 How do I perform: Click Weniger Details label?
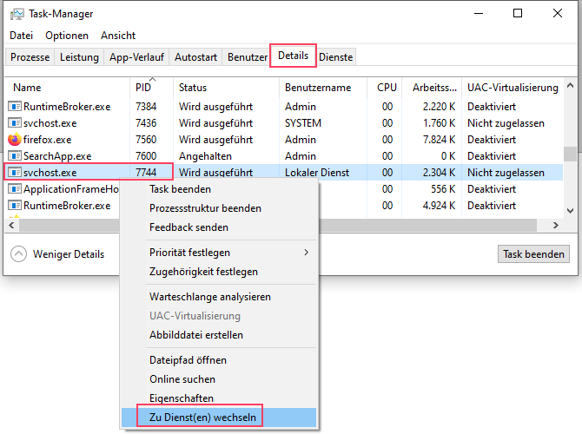[69, 254]
